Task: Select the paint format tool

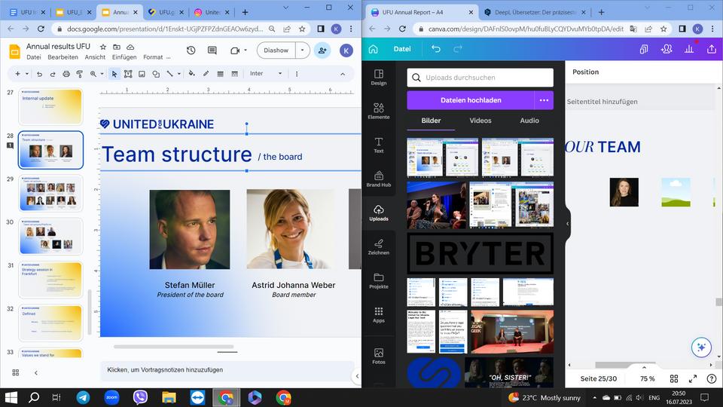Action: click(79, 74)
